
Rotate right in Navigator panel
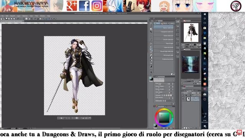coord(193,47)
